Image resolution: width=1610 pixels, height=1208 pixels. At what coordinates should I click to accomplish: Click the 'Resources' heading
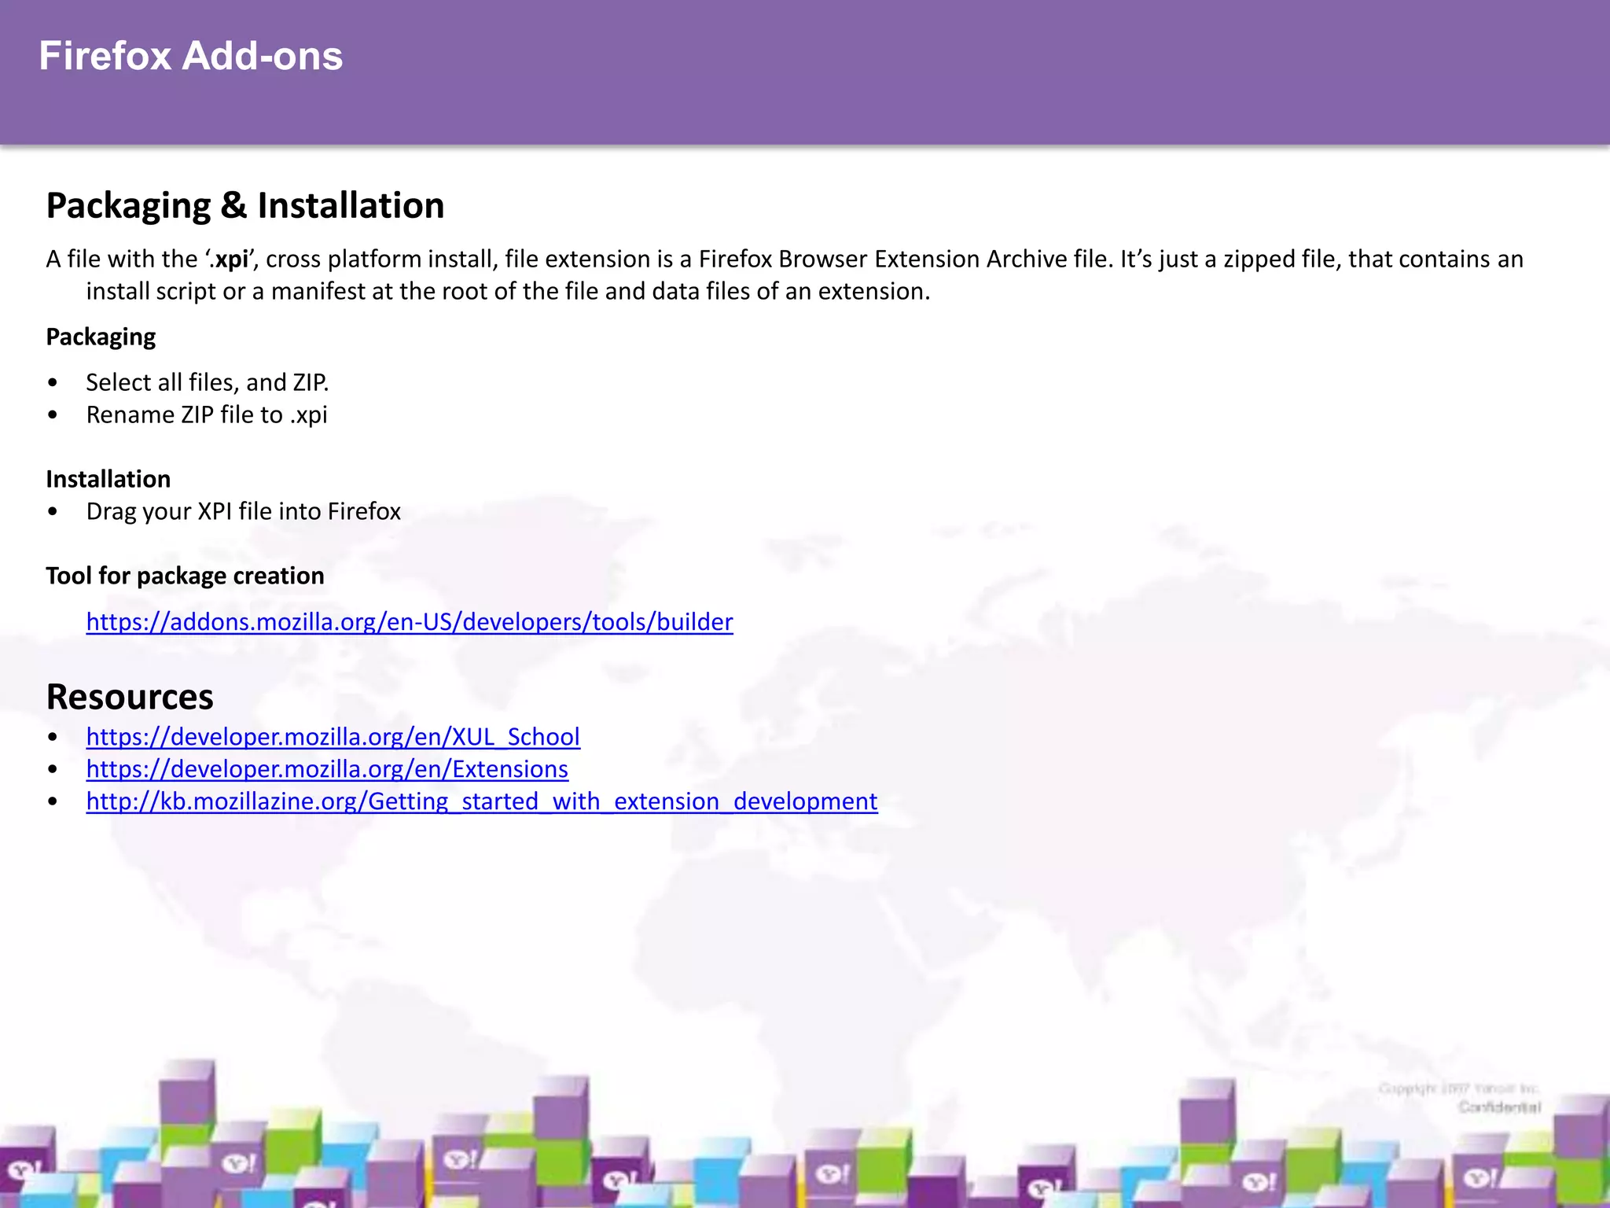(x=130, y=697)
